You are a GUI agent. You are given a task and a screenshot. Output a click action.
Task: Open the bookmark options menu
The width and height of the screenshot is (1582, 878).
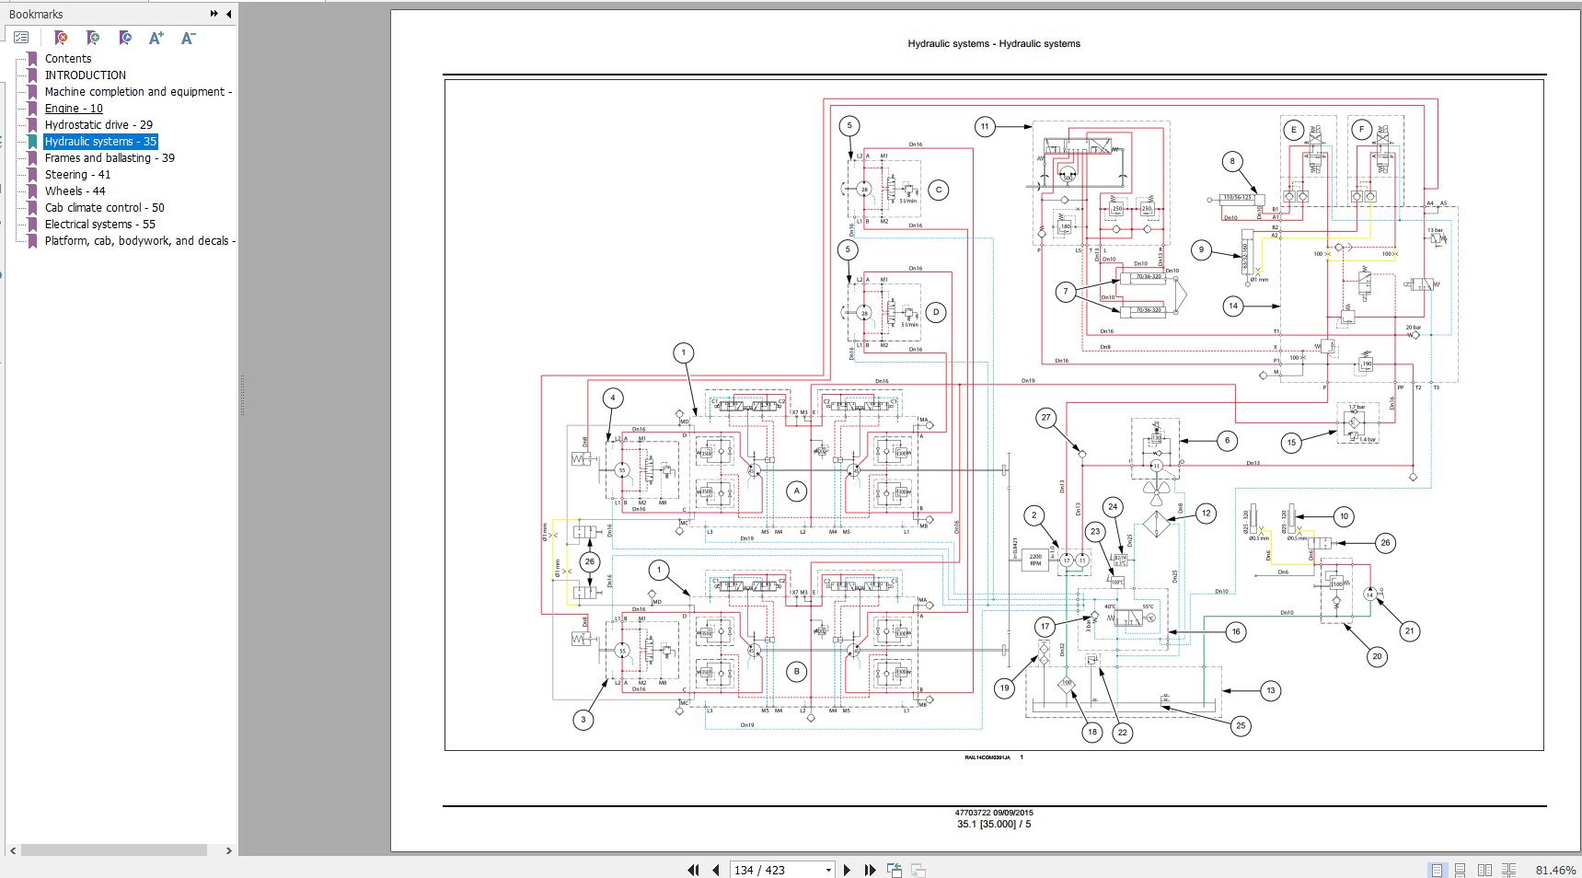[21, 38]
